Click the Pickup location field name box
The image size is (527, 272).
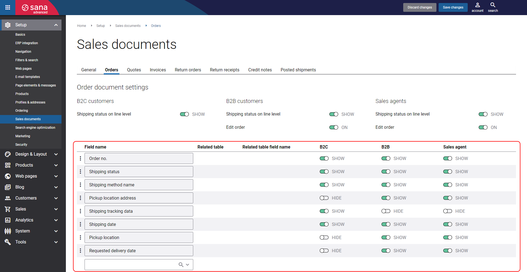click(x=139, y=237)
